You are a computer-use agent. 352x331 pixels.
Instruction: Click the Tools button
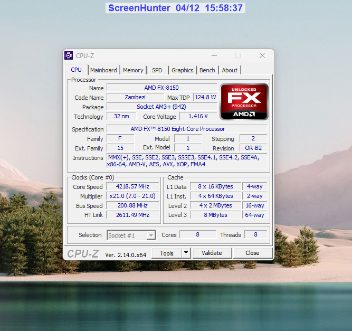[167, 253]
